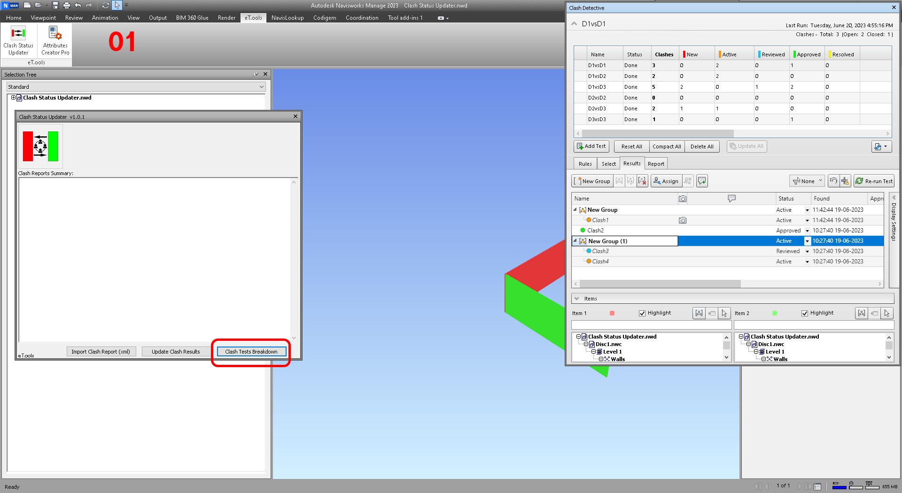Click the Re-run Test button
902x493 pixels.
coord(874,181)
